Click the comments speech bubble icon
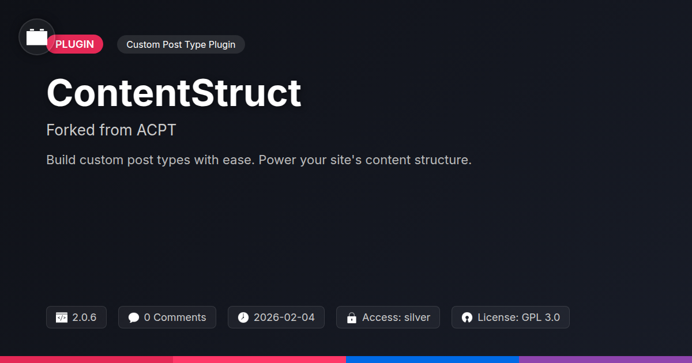 click(x=134, y=317)
